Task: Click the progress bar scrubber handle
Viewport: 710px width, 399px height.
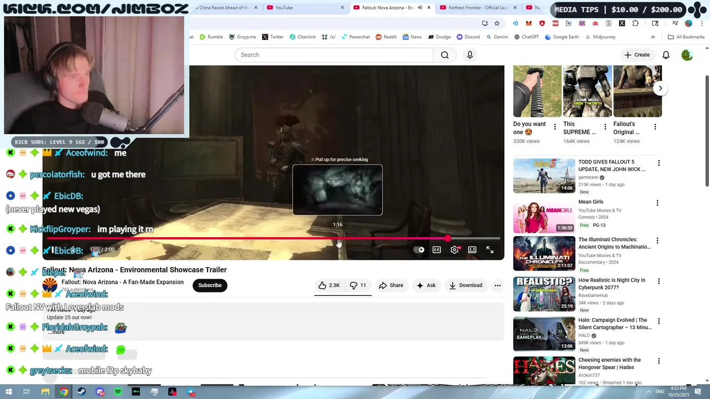Action: (x=448, y=238)
